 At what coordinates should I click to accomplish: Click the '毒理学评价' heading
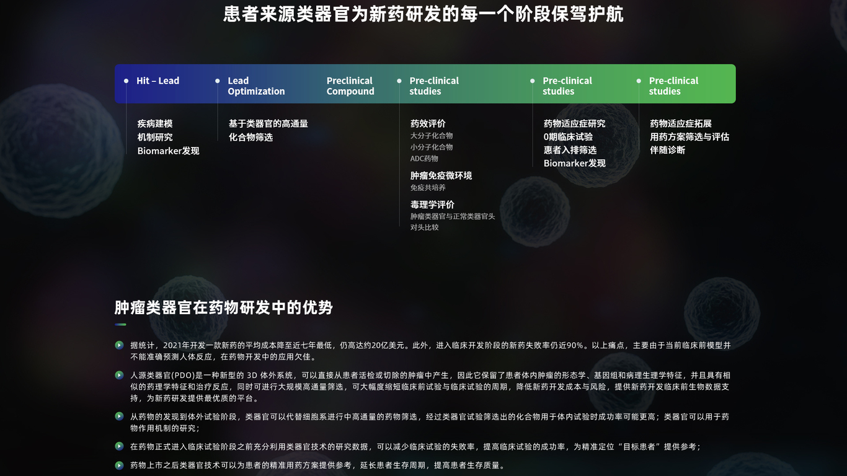coord(432,205)
